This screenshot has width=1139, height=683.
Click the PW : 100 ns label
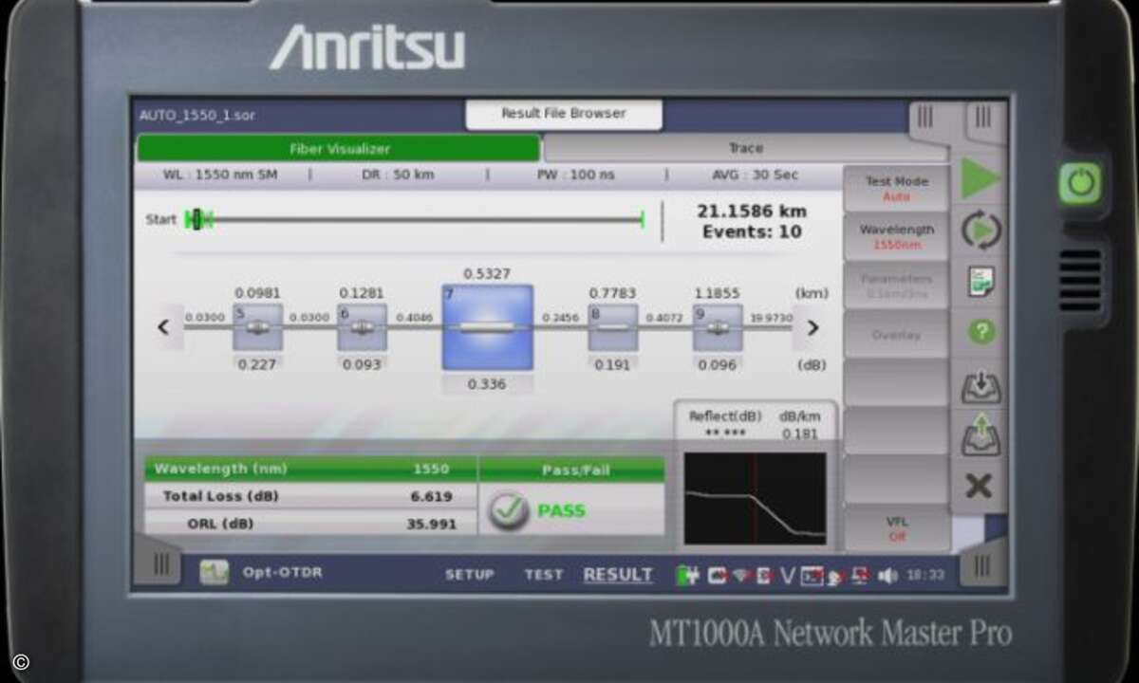point(575,175)
